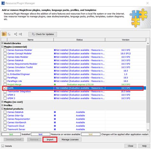Check the Cameo Simulation Toolkit checkbox

(x=5, y=67)
